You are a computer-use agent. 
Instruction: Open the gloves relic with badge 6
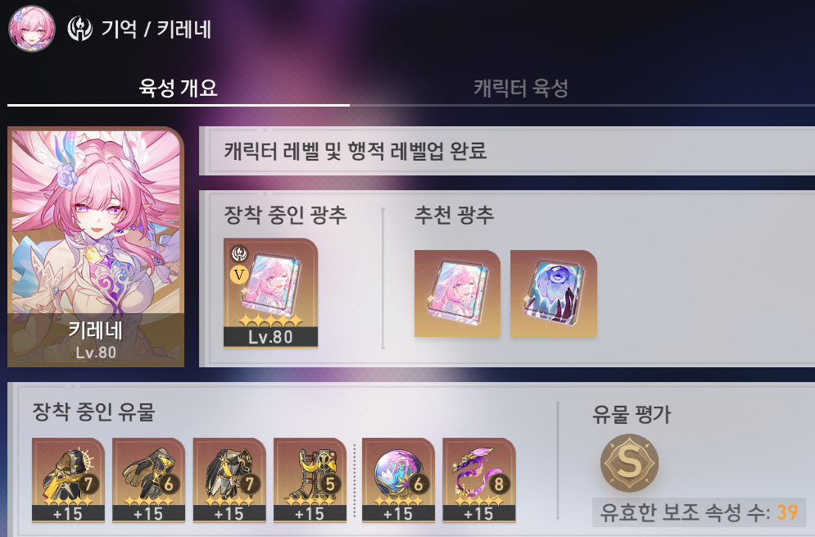[x=148, y=480]
